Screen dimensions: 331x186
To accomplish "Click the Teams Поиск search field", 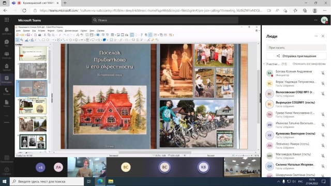I will pos(165,20).
